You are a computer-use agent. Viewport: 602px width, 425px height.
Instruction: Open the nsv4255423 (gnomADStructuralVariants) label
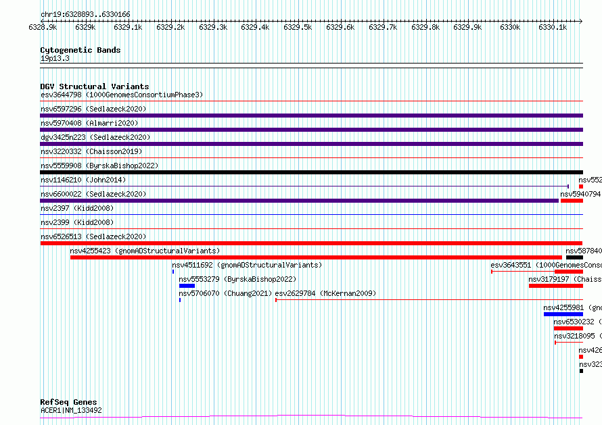pyautogui.click(x=145, y=251)
